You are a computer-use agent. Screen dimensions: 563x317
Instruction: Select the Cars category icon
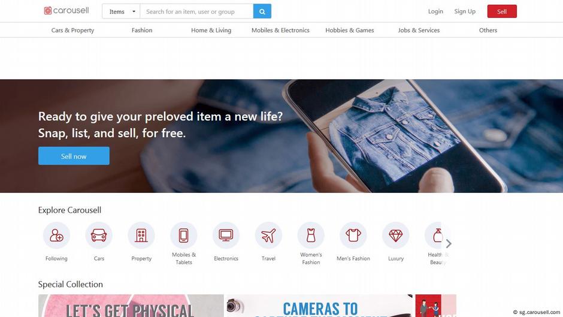pyautogui.click(x=99, y=236)
